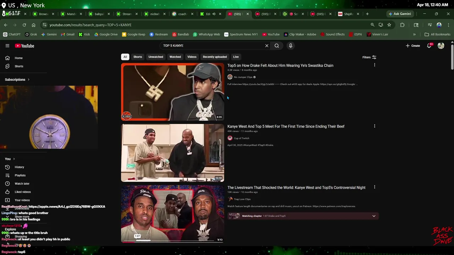
Task: Select the Shorts filter chip
Action: (x=138, y=57)
